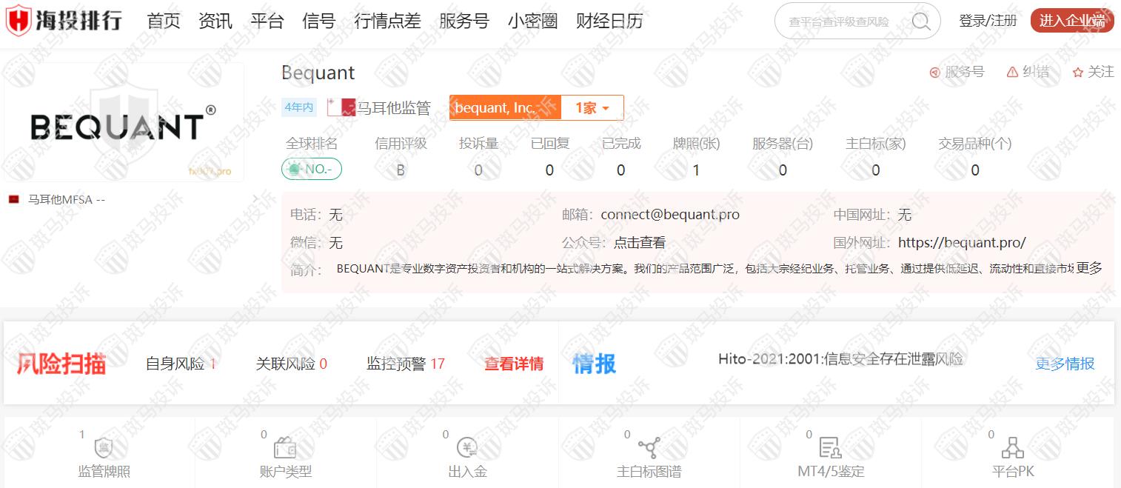Click the 海投排行 site logo
Viewport: 1121px width, 488px height.
pyautogui.click(x=64, y=21)
